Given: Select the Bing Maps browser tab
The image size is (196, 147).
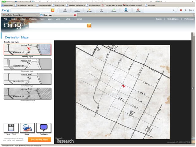Looking at the screenshot, I should tap(57, 15).
